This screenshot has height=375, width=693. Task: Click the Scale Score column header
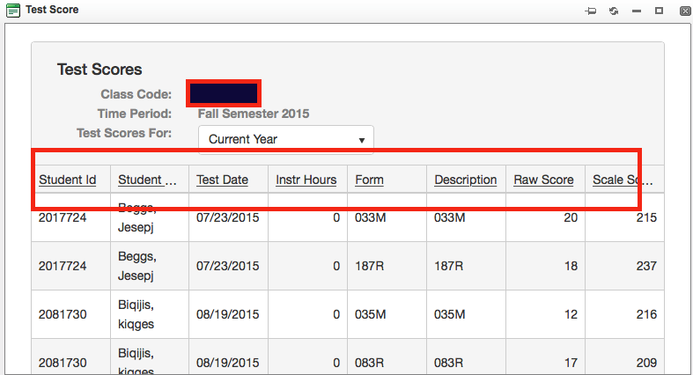tap(623, 180)
